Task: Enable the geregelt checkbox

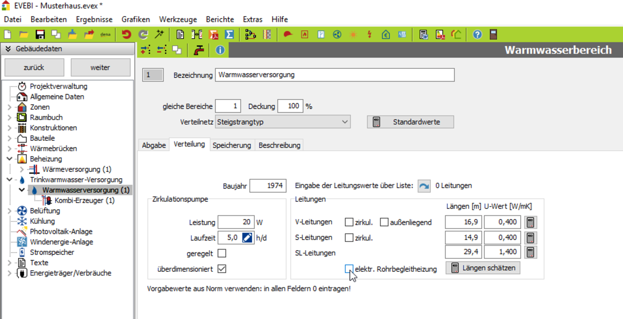Action: pos(222,253)
